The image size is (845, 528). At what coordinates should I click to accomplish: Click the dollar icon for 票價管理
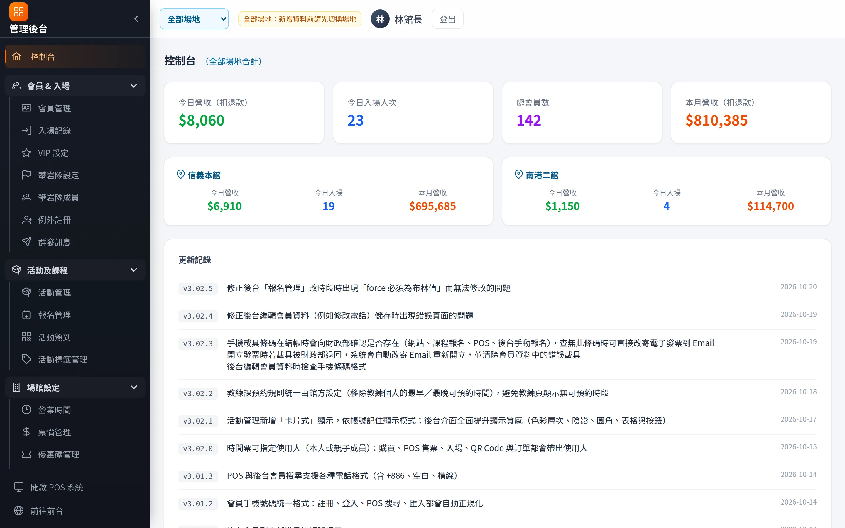click(26, 432)
